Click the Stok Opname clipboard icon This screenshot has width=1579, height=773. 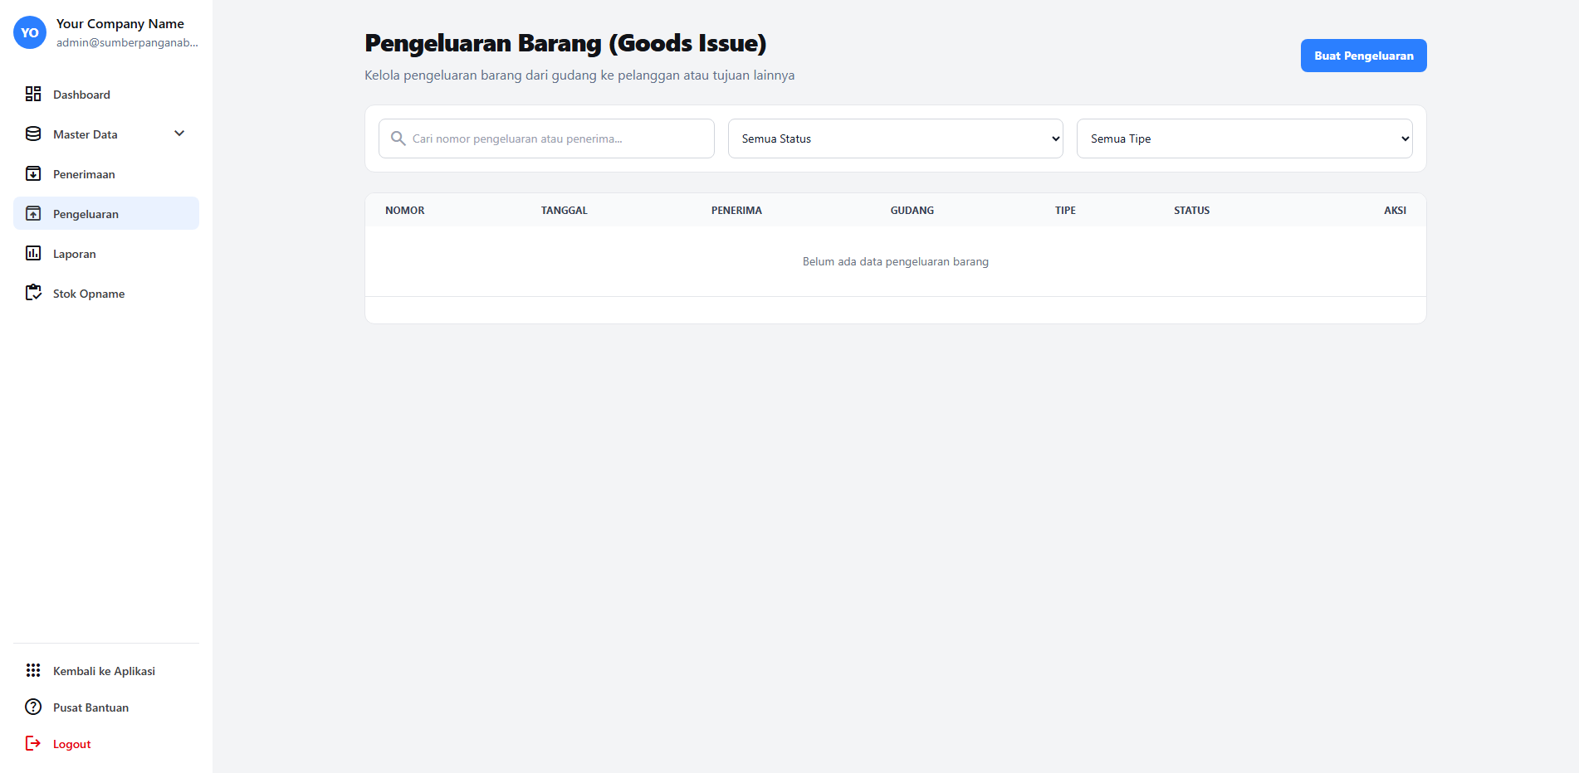click(x=33, y=293)
